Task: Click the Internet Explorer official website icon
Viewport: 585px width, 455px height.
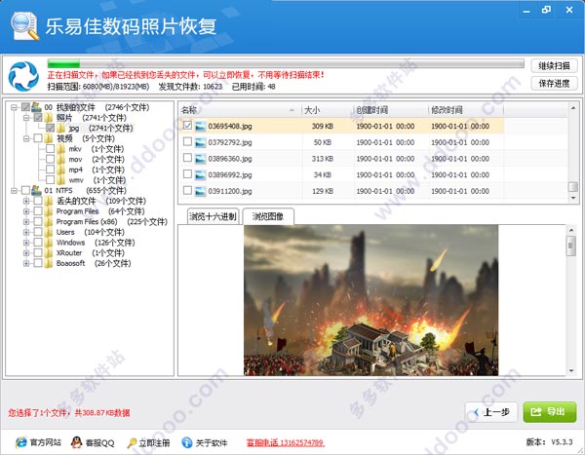Action: pyautogui.click(x=21, y=442)
